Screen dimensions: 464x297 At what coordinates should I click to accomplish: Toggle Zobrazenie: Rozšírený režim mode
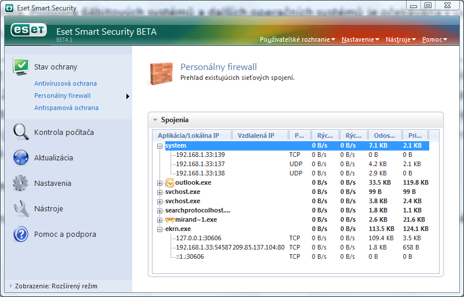pos(53,286)
